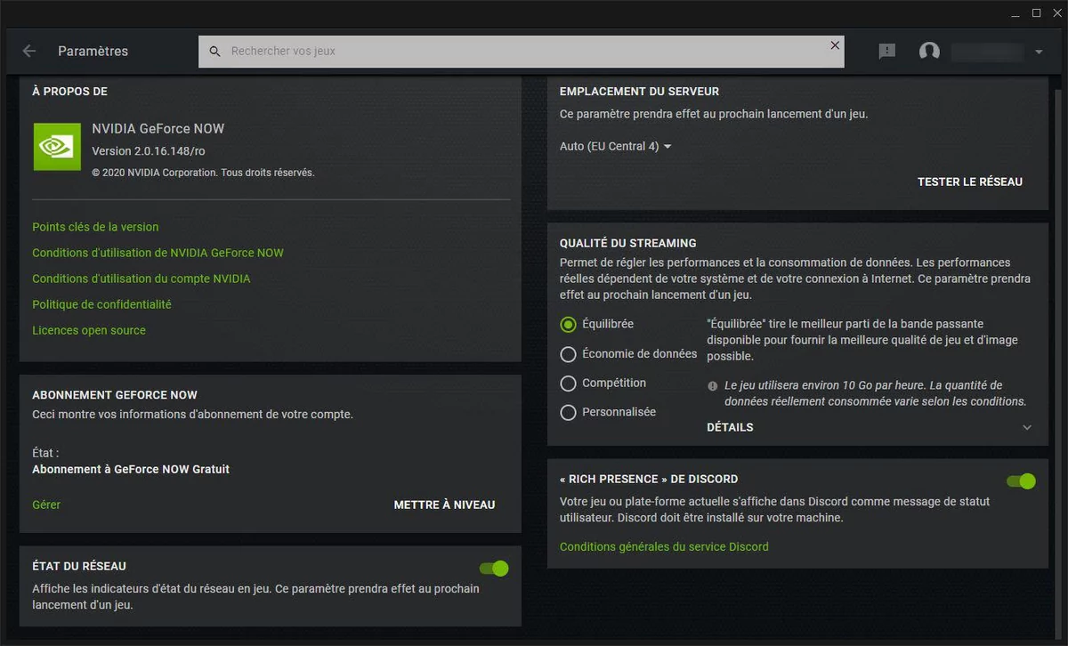
Task: Click METTRE À NIVEAU button
Action: [444, 505]
